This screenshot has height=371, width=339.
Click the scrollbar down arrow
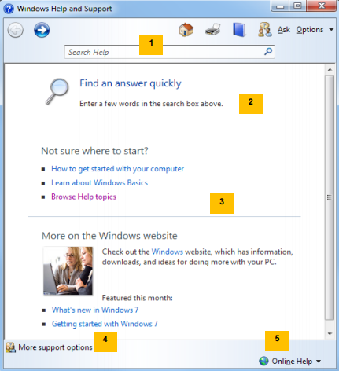tap(330, 334)
